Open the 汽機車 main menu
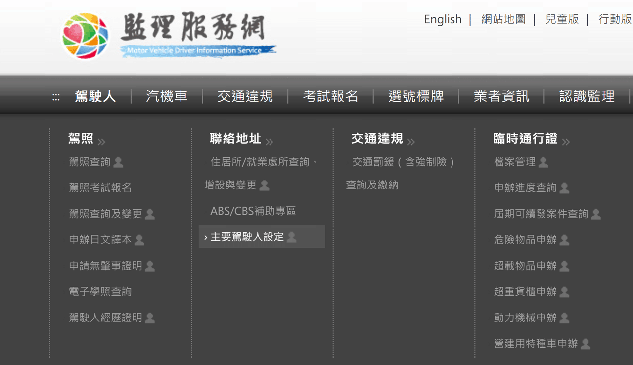The image size is (633, 365). [x=167, y=96]
